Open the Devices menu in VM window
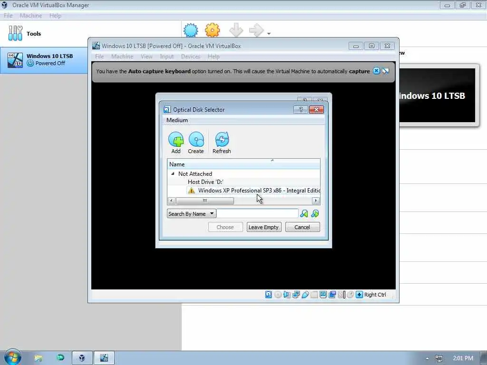487x365 pixels. coord(190,56)
